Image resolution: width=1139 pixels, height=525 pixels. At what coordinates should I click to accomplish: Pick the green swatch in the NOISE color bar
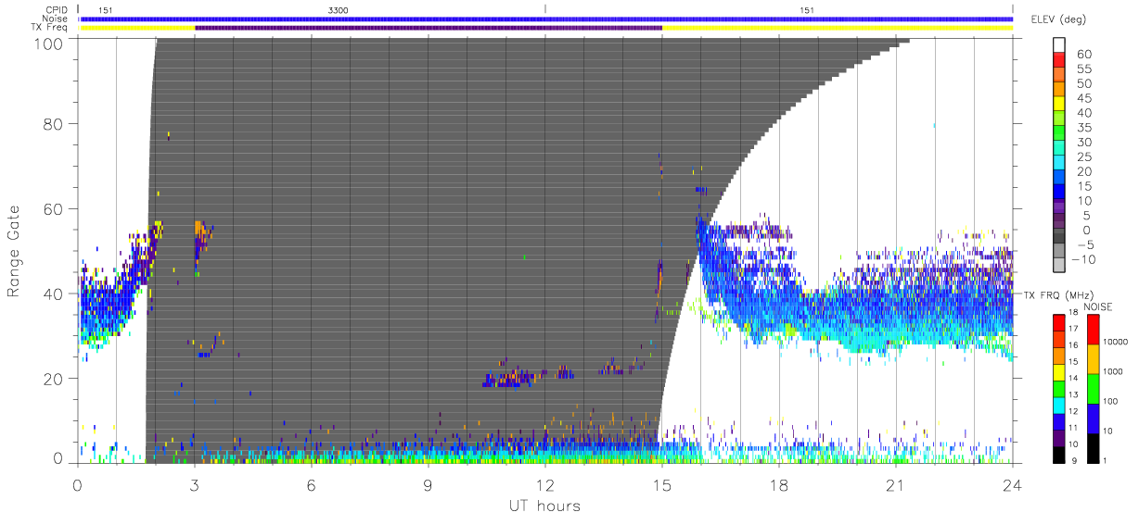[x=1094, y=387]
